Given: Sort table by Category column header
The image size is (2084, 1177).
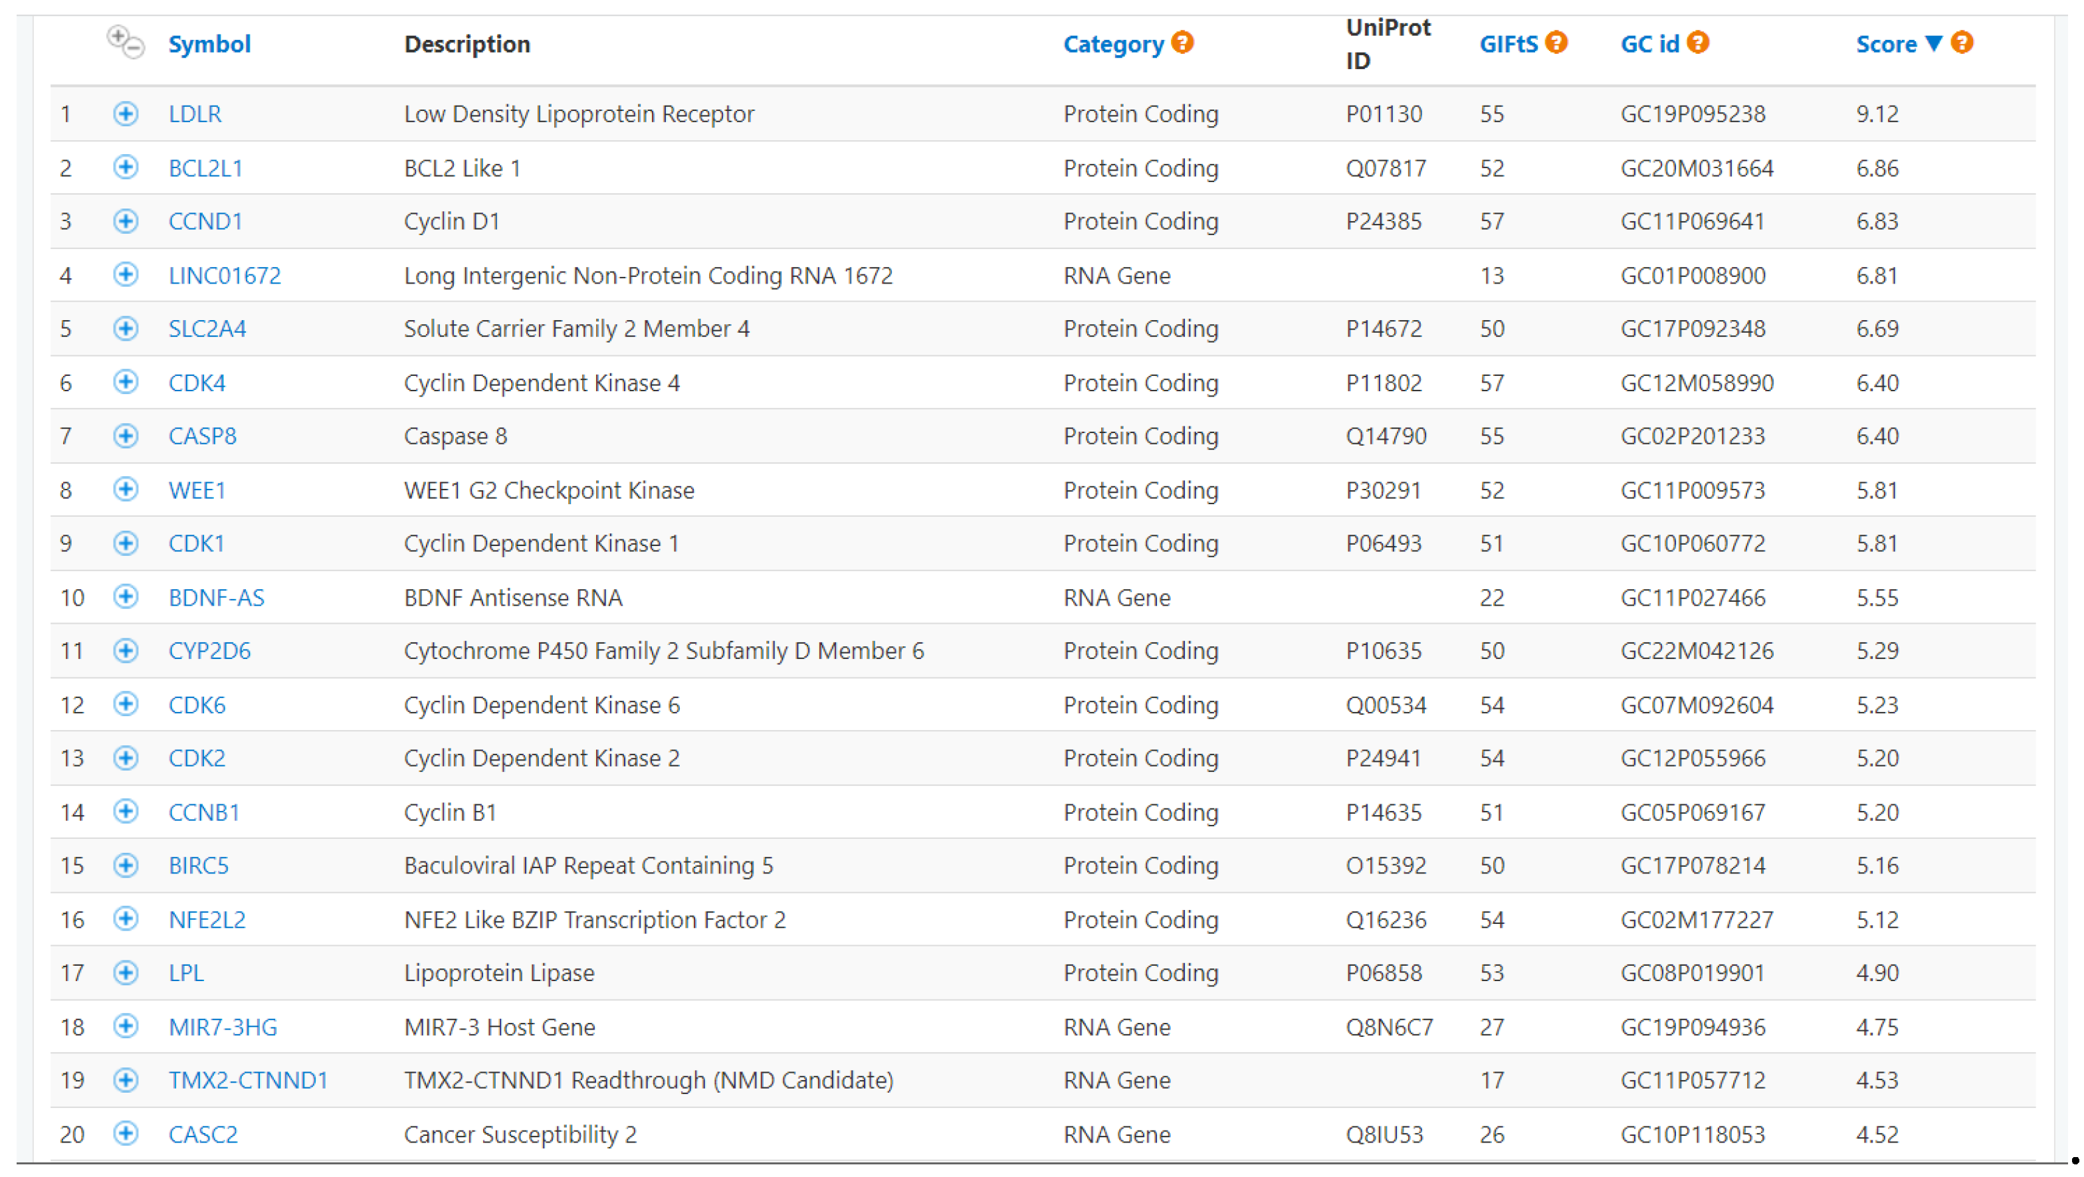Looking at the screenshot, I should point(1113,44).
